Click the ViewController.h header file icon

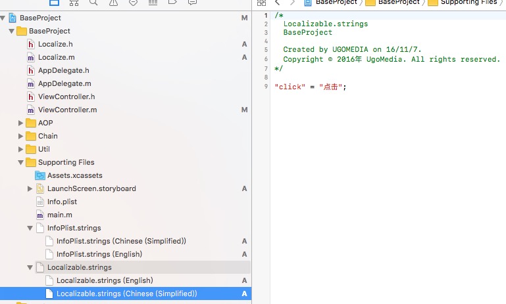pyautogui.click(x=31, y=97)
